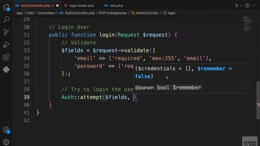Open the Python sidebar view

(x=6, y=69)
